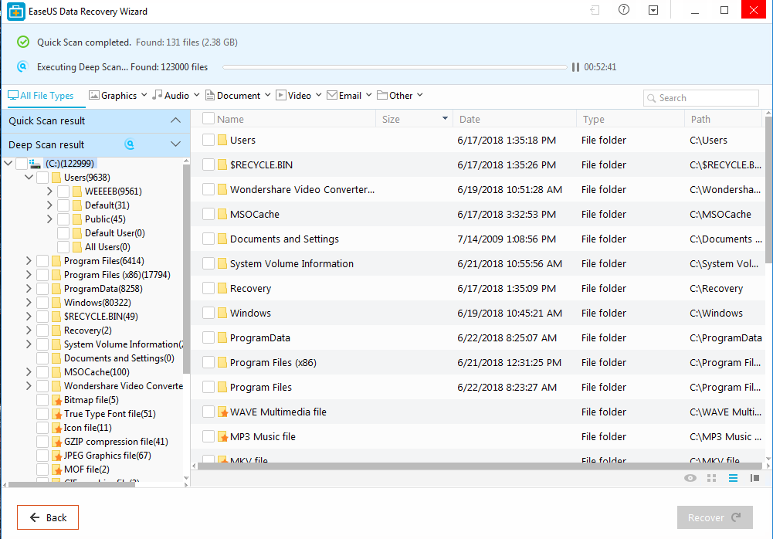Image resolution: width=773 pixels, height=539 pixels.
Task: Open the title bar dropdown menu icon
Action: [x=653, y=10]
